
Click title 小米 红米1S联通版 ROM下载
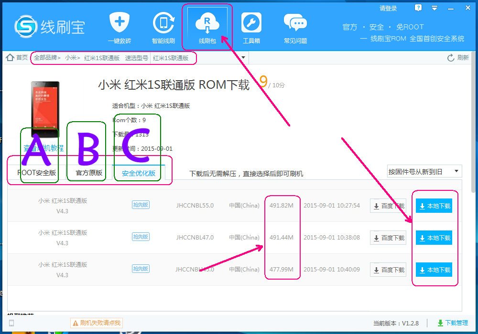(174, 85)
